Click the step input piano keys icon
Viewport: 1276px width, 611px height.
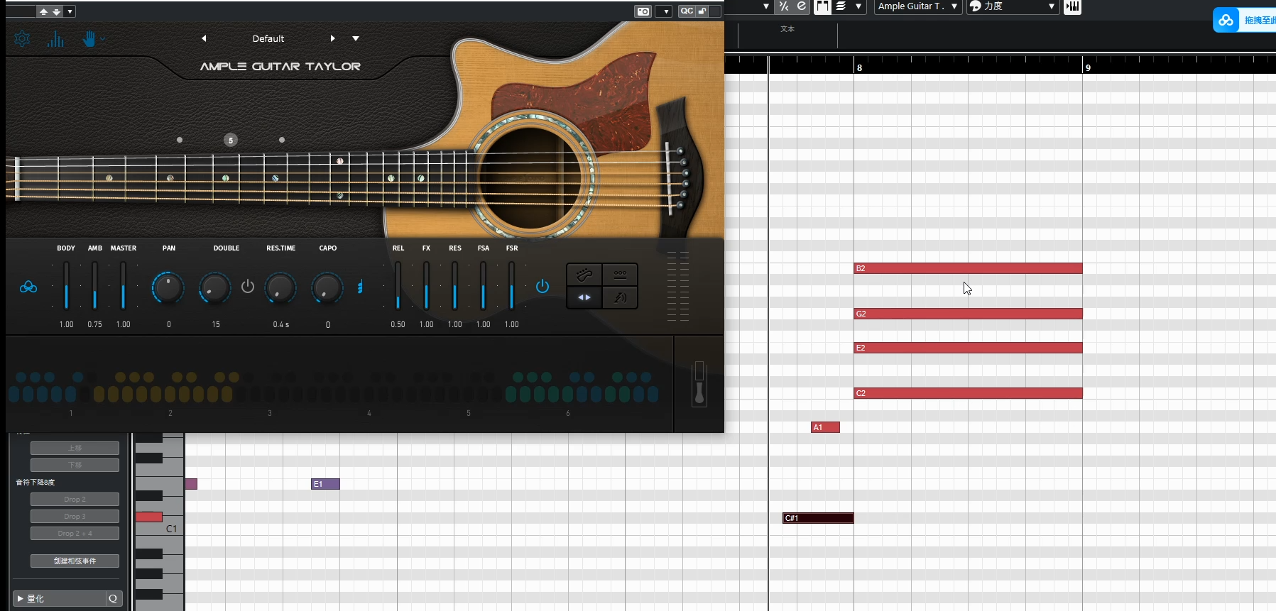(1072, 6)
